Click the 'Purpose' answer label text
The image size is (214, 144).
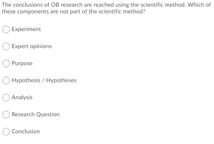tap(22, 63)
